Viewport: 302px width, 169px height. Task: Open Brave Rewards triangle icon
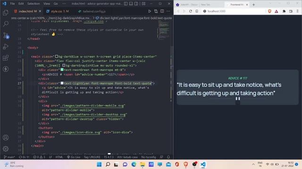[x=277, y=11]
